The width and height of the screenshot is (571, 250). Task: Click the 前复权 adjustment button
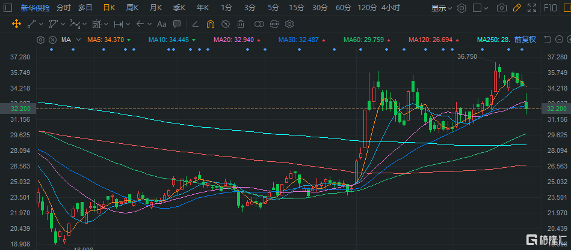point(525,40)
